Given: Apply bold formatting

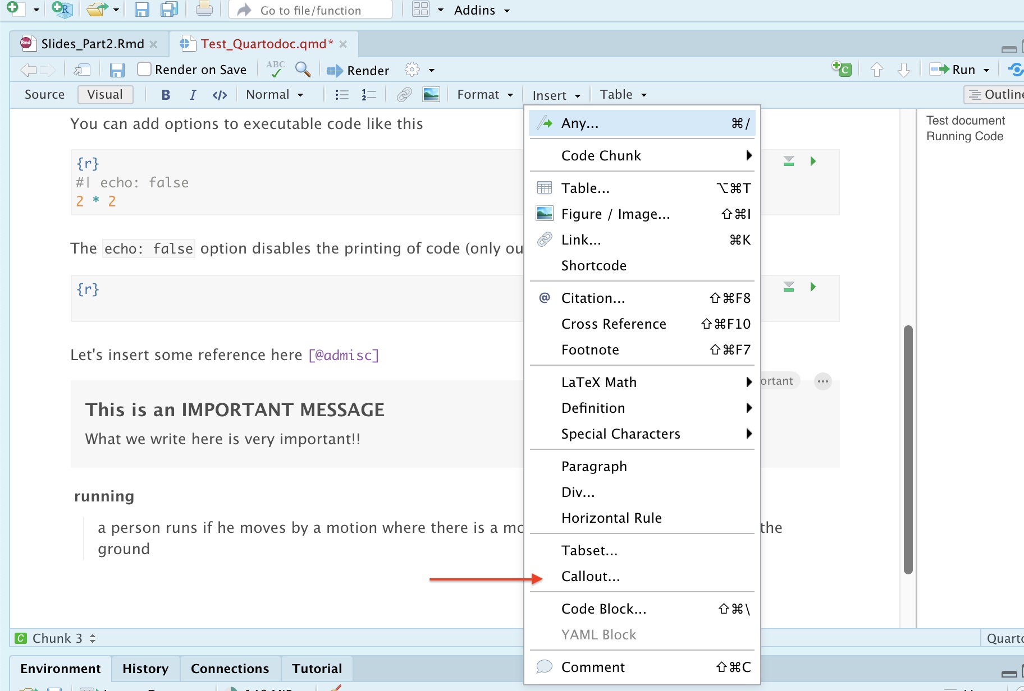Looking at the screenshot, I should (x=166, y=95).
